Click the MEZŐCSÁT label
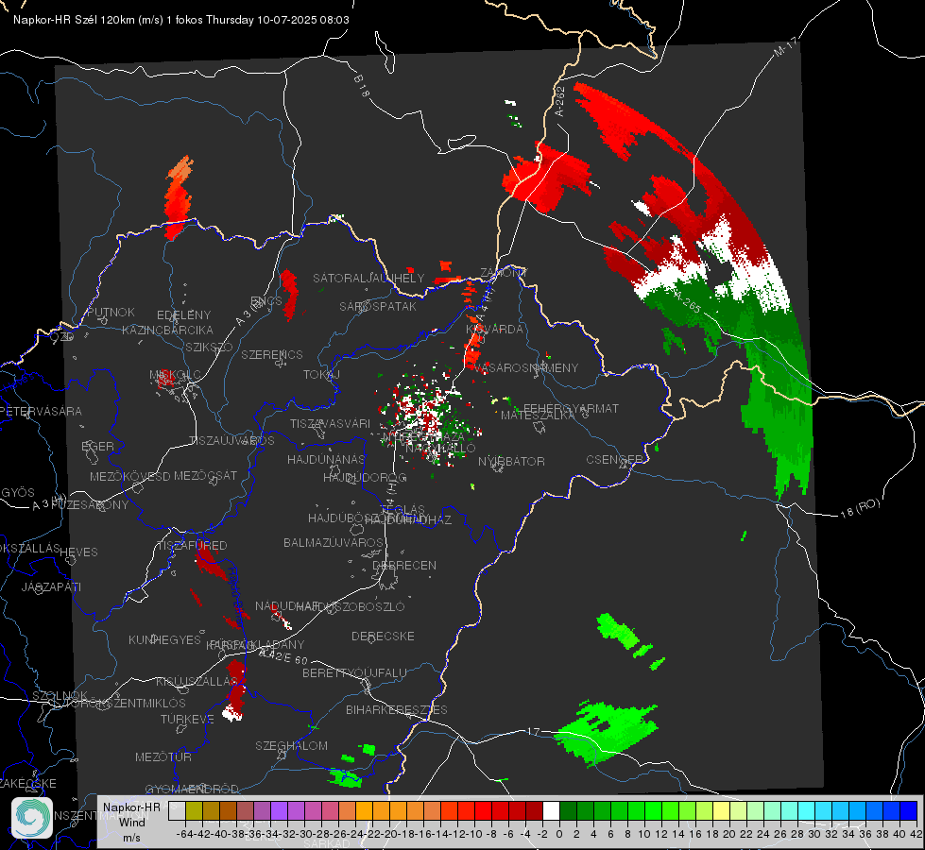Viewport: 925px width, 850px height. point(205,475)
